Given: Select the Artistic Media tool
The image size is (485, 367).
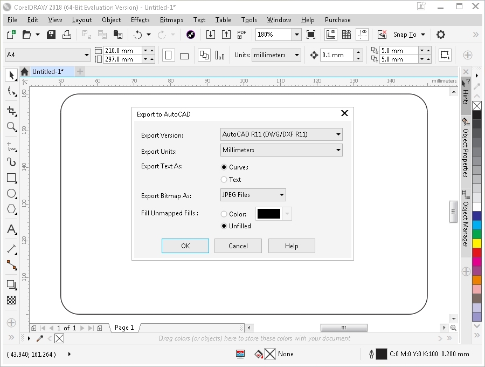Looking at the screenshot, I should [x=11, y=162].
